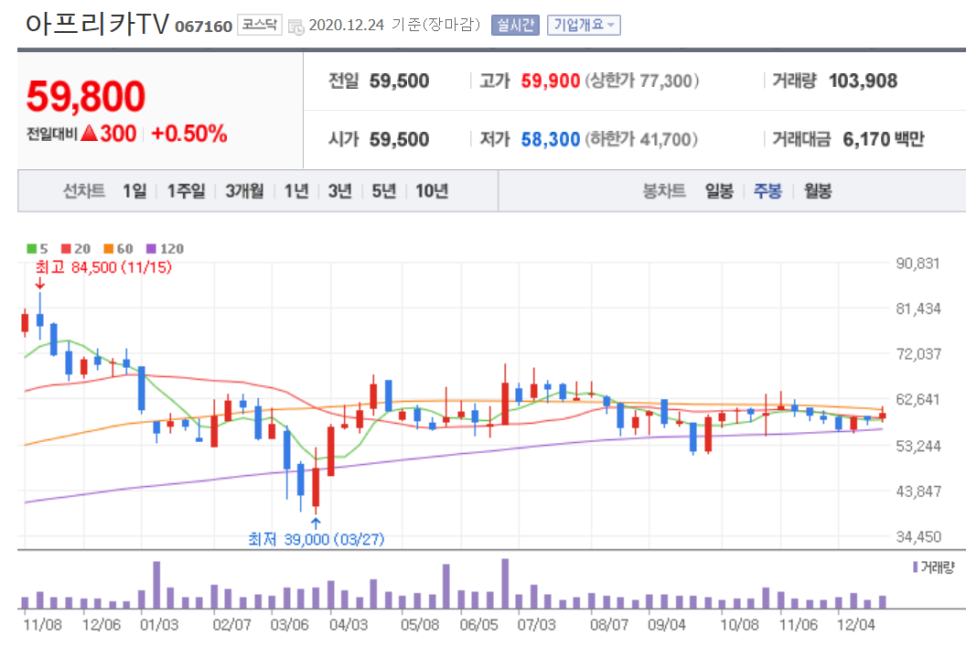Click the 90,831 price axis label

[918, 264]
